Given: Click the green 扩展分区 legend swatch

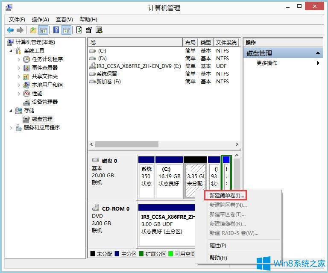Looking at the screenshot, I should (x=141, y=254).
